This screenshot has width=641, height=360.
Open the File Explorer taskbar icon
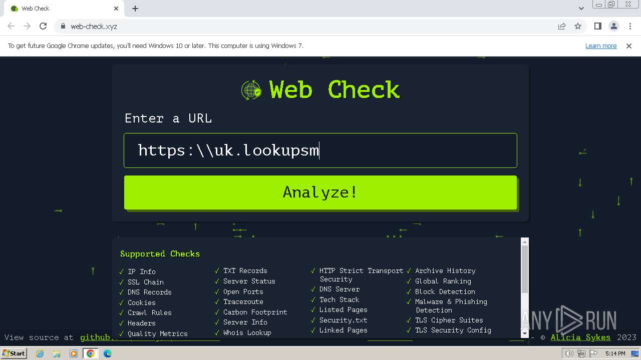point(57,353)
